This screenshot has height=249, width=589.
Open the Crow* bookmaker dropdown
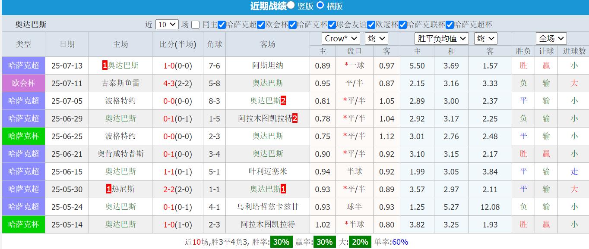point(341,38)
